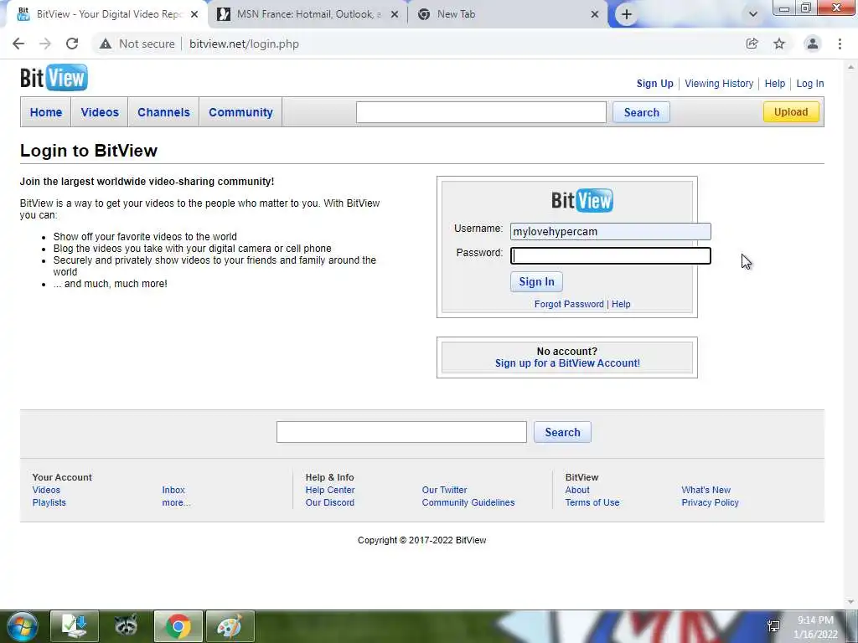Click the Log In link

(x=810, y=84)
